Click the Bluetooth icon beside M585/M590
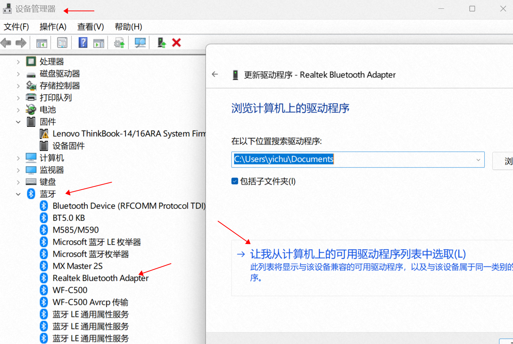Viewport: 513px width, 344px height. click(x=44, y=230)
